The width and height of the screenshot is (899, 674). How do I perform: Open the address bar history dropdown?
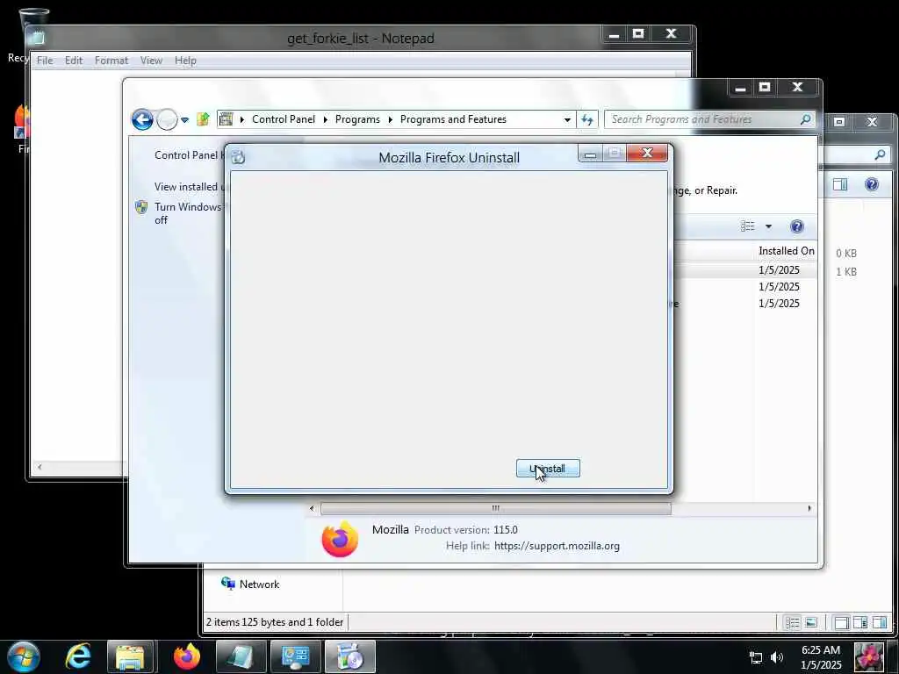pos(567,119)
